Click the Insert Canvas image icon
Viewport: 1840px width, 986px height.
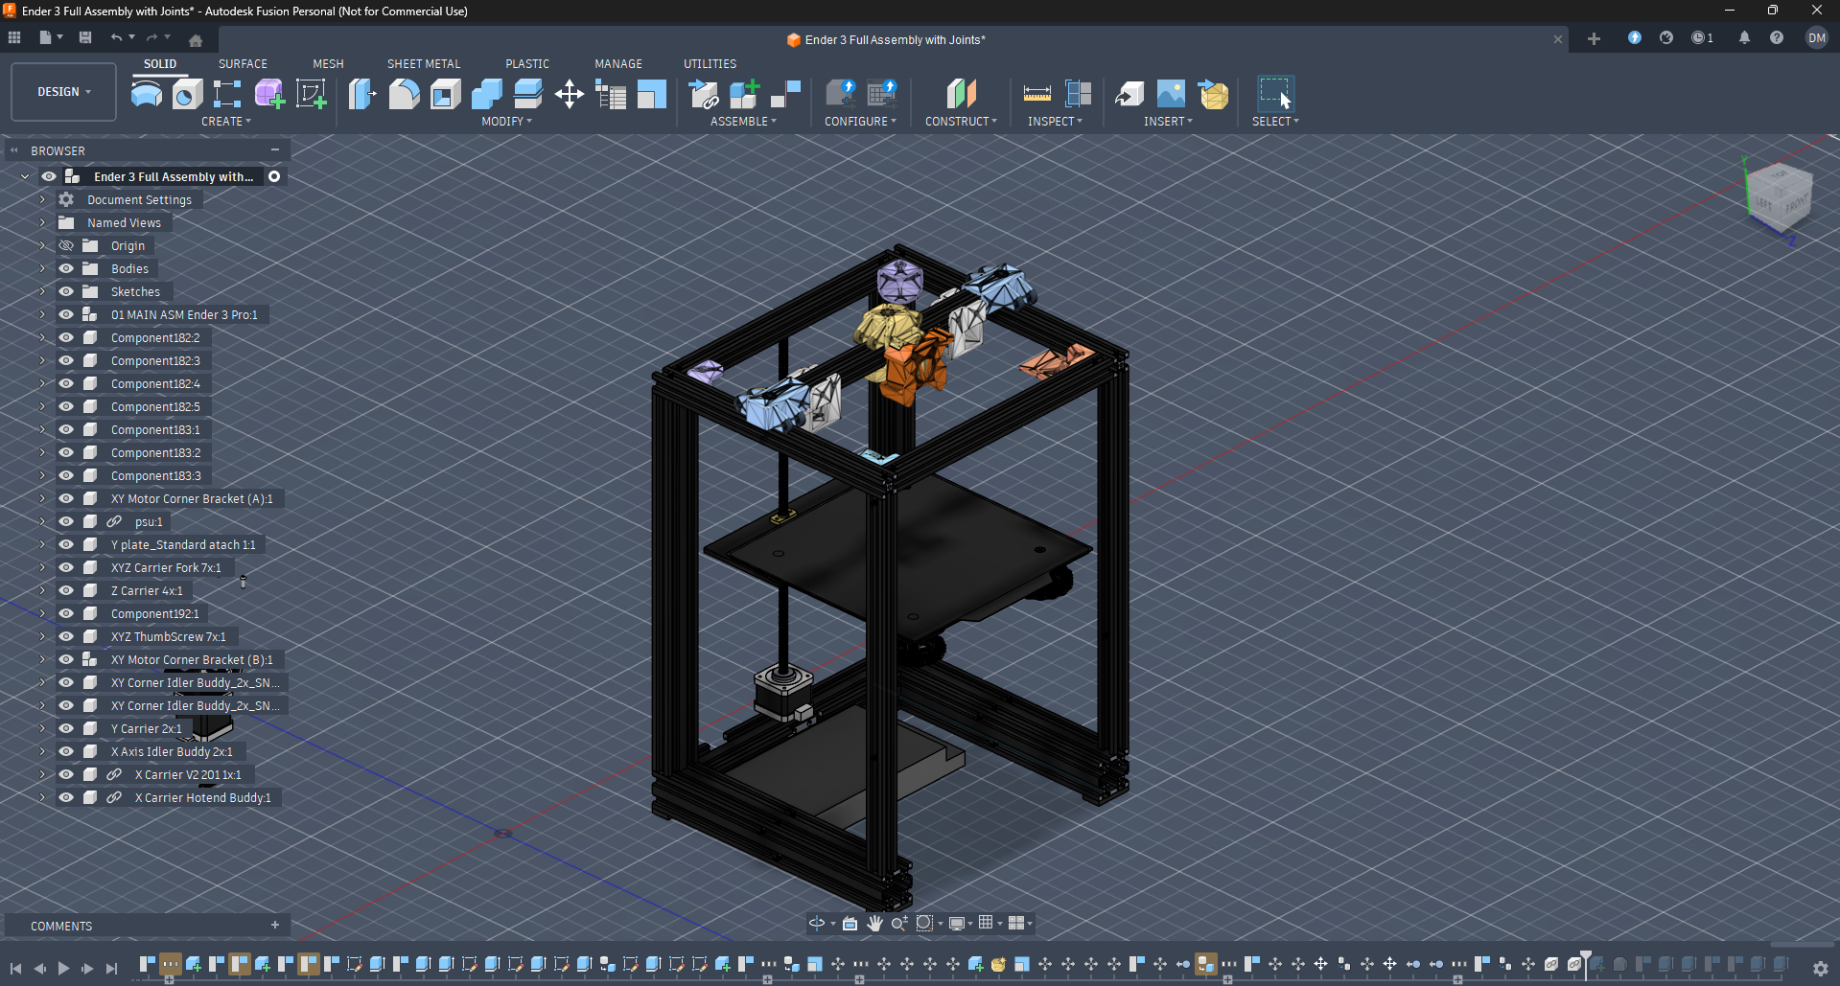pyautogui.click(x=1171, y=94)
